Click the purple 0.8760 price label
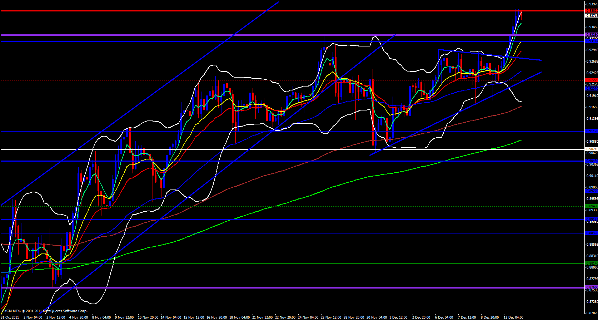Viewport: 598px width, 320px height. tap(592, 287)
